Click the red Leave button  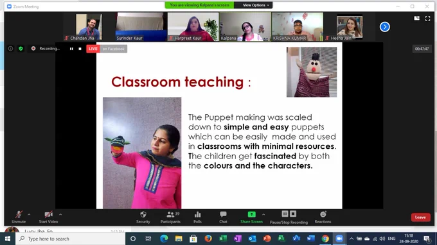pyautogui.click(x=420, y=217)
